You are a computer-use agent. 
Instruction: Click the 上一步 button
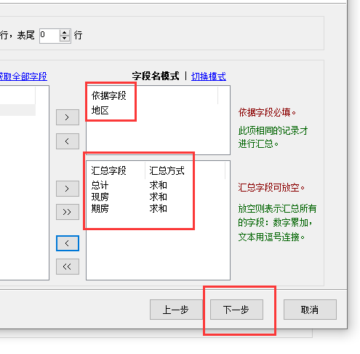tap(176, 310)
